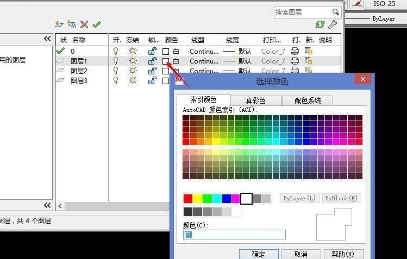Viewport: 407px width, 259px height.
Task: Freeze 图层2 via sun icon
Action: click(133, 71)
